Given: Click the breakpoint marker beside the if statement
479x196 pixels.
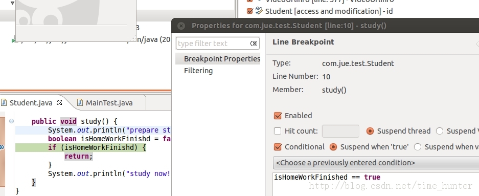Looking at the screenshot, I should pos(2,147).
